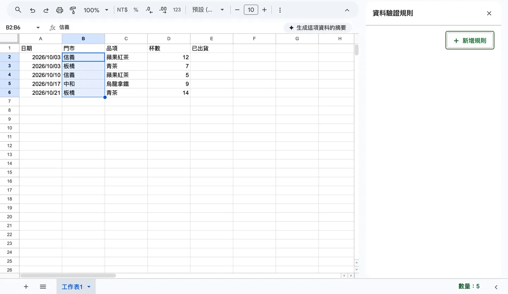The image size is (508, 294).
Task: Collapse the side panel with bottom-right chevron
Action: click(x=496, y=287)
